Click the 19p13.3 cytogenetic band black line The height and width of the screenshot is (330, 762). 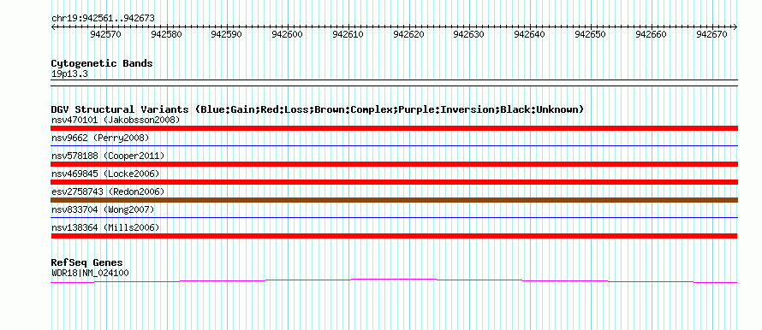(x=394, y=83)
